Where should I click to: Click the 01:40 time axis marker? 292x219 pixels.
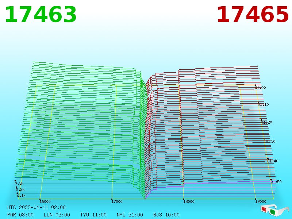click(273, 161)
